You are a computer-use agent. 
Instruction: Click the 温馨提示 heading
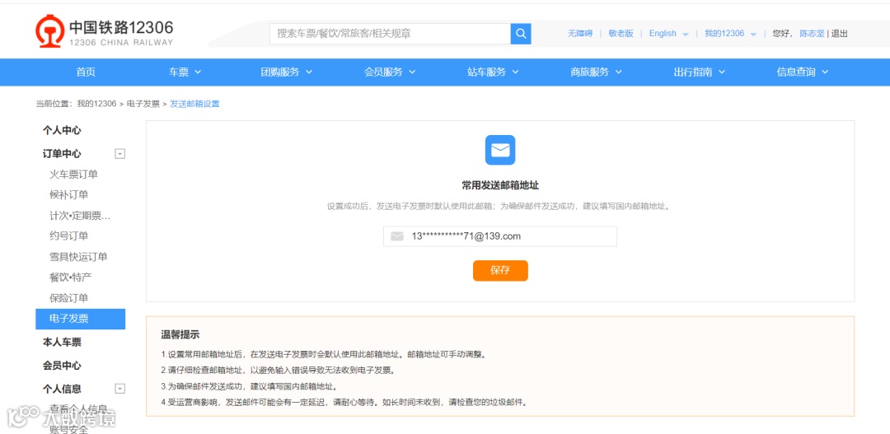(x=180, y=334)
